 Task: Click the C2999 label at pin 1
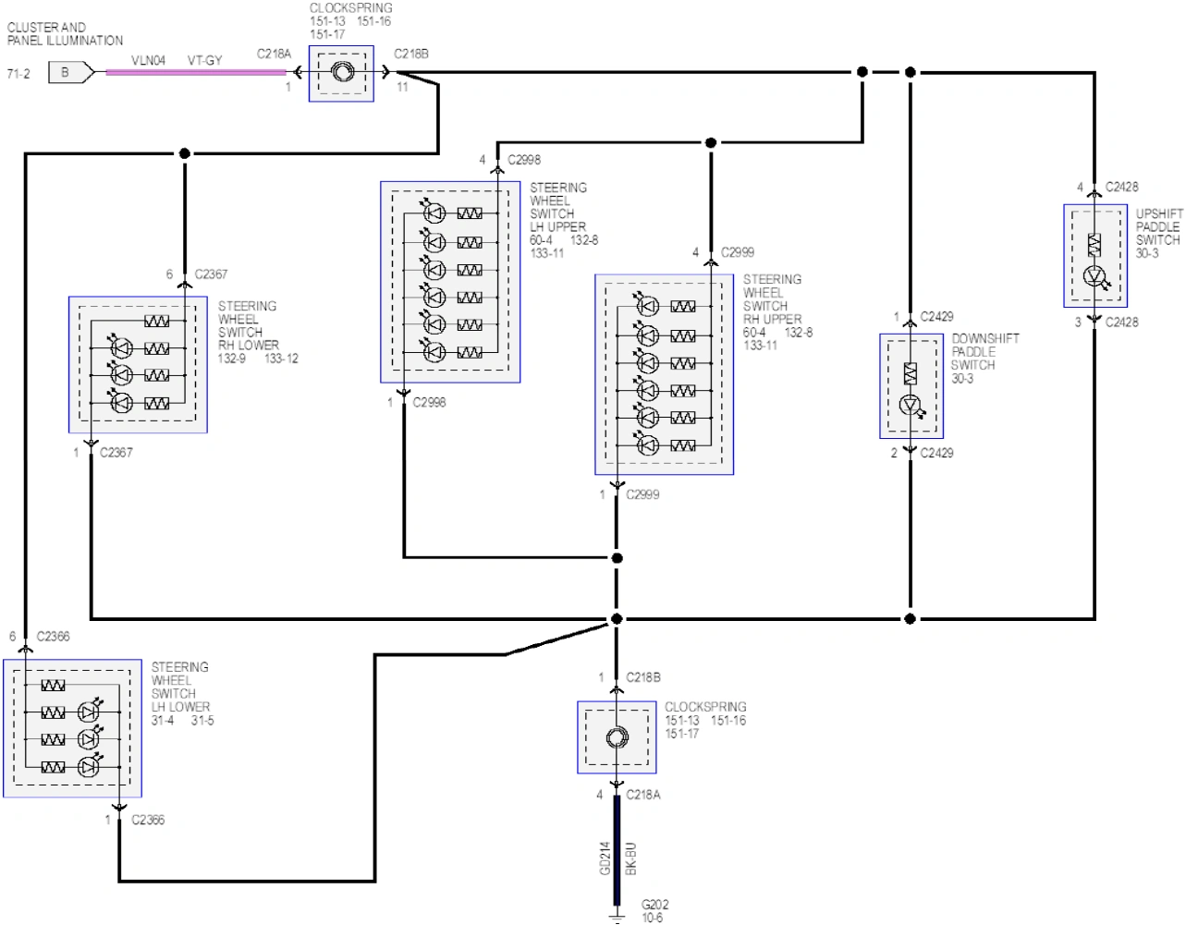642,495
